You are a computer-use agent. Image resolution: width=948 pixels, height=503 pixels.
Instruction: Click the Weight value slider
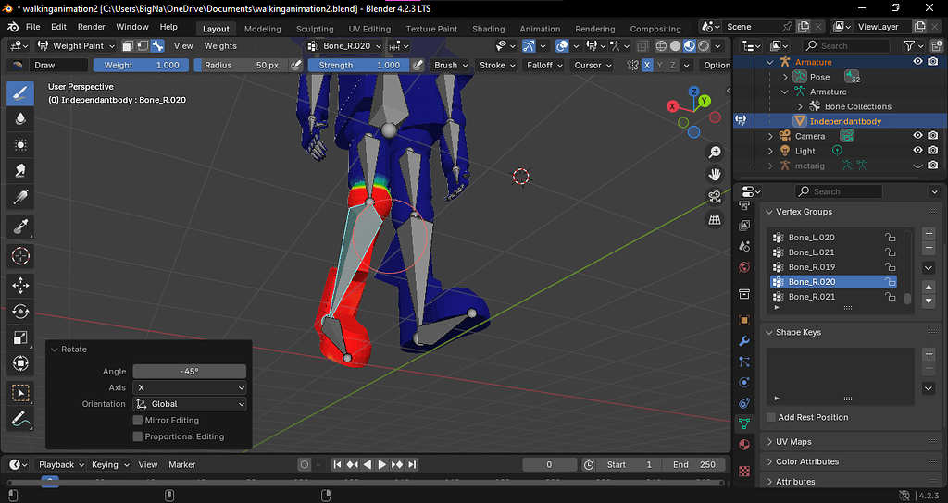[x=141, y=66]
